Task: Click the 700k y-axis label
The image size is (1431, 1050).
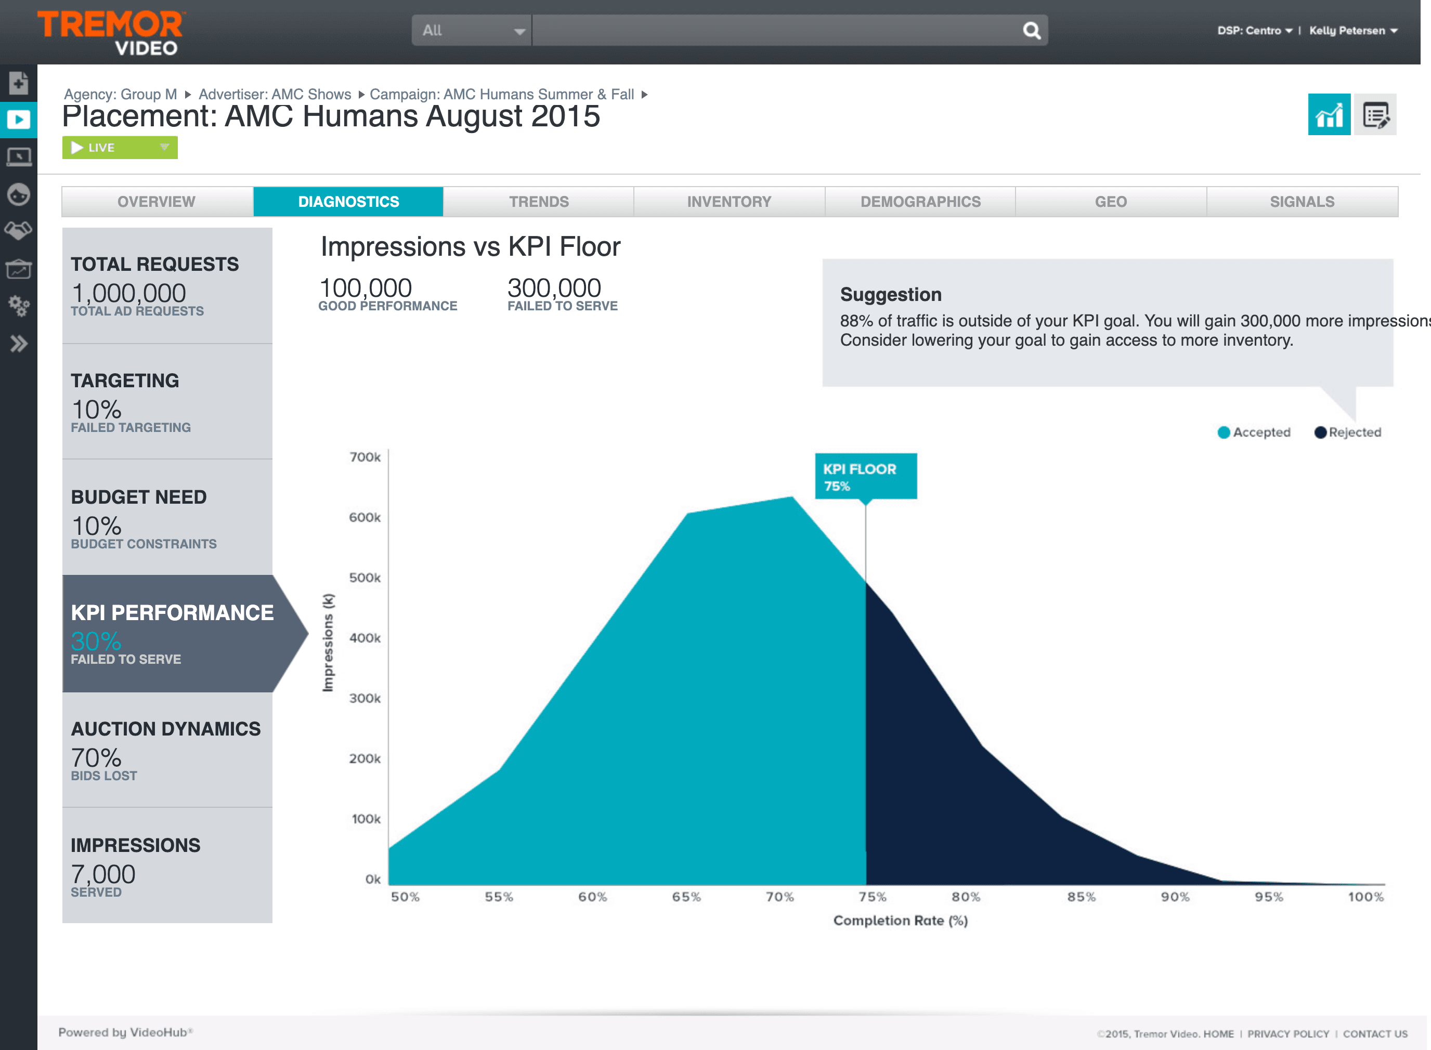Action: click(365, 457)
